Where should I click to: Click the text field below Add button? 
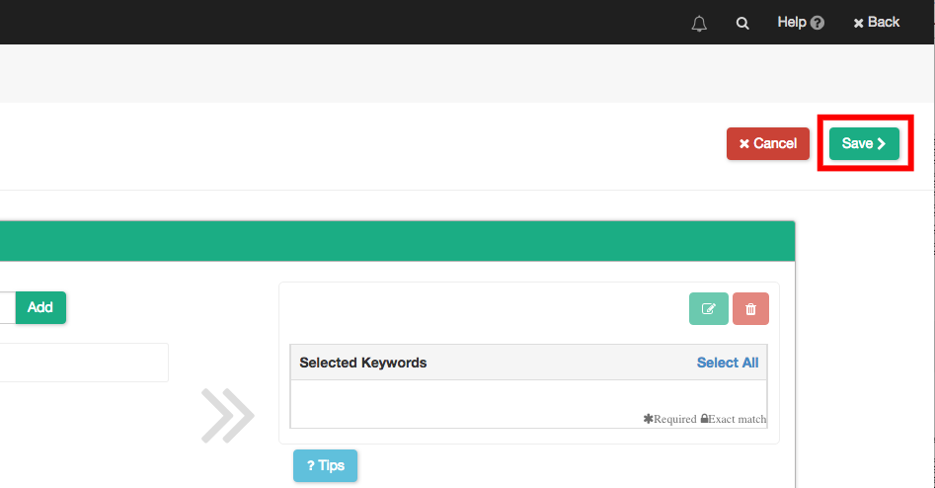pos(84,363)
